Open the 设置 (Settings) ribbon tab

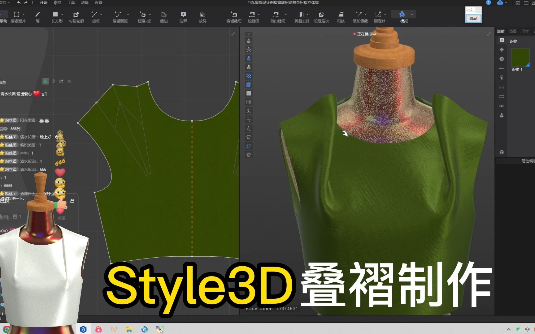coord(98,2)
